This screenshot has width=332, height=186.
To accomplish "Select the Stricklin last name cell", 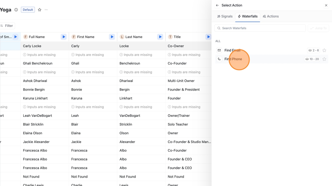I will [x=141, y=124].
